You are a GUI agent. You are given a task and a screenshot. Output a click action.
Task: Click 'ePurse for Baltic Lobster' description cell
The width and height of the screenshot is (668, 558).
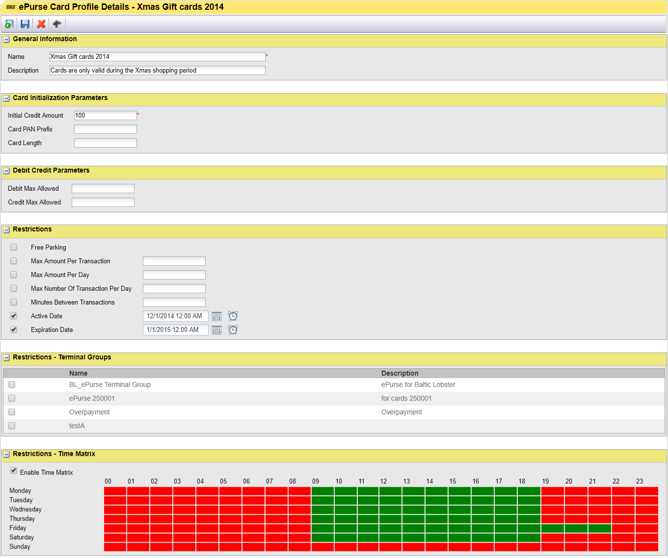click(418, 384)
